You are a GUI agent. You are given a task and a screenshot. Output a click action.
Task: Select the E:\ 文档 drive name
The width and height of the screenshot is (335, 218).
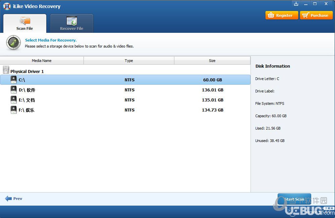point(27,100)
